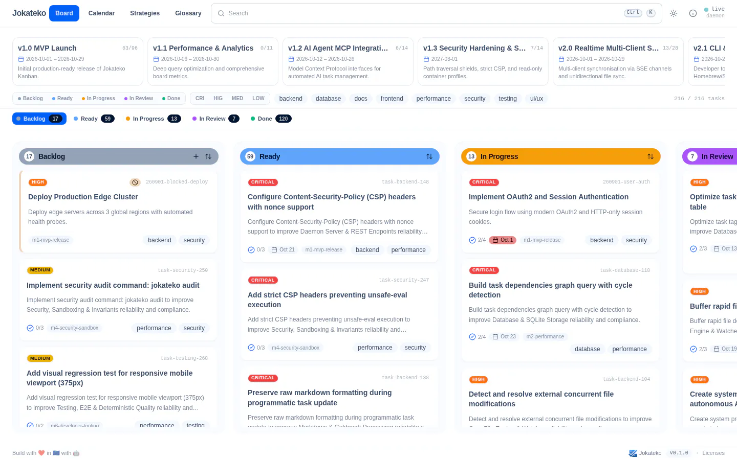The height and width of the screenshot is (460, 737).
Task: Click the Oct 21 due date on CSP card
Action: [283, 250]
